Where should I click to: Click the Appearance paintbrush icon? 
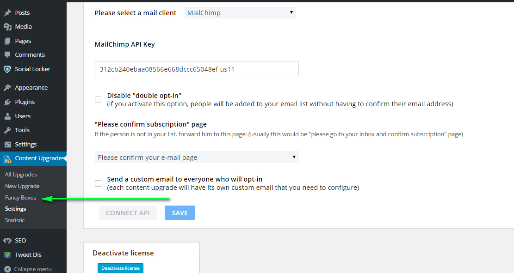7,88
